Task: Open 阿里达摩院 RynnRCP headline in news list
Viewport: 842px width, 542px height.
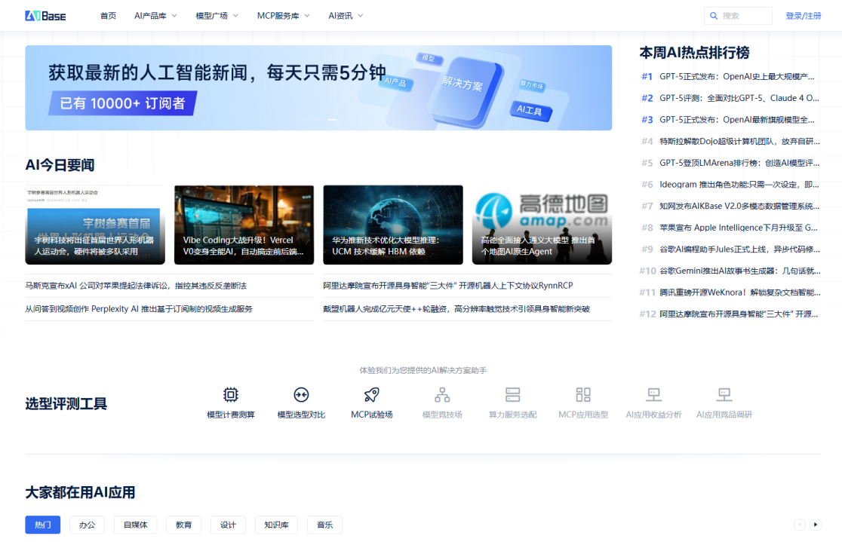Action: point(448,286)
